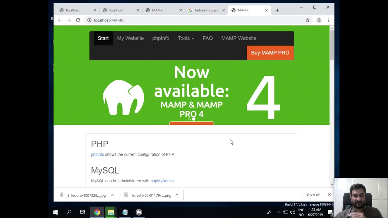
Task: Open a new browser tab
Action: tap(277, 10)
